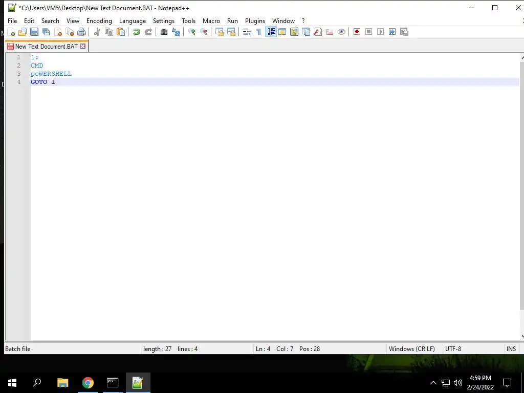524x393 pixels.
Task: Cut selection with scissors icon
Action: tap(97, 32)
